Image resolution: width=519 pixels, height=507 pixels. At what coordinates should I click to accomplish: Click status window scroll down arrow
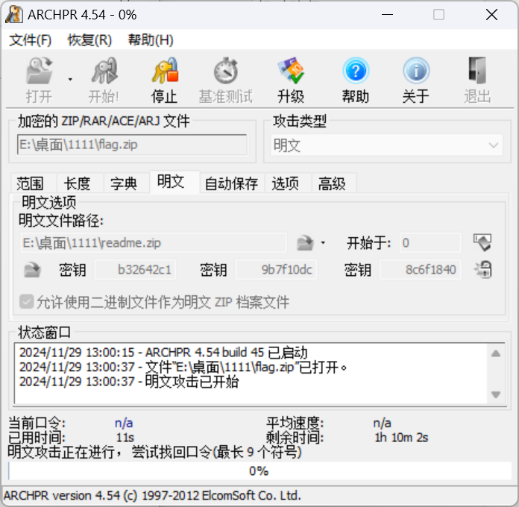click(x=496, y=394)
